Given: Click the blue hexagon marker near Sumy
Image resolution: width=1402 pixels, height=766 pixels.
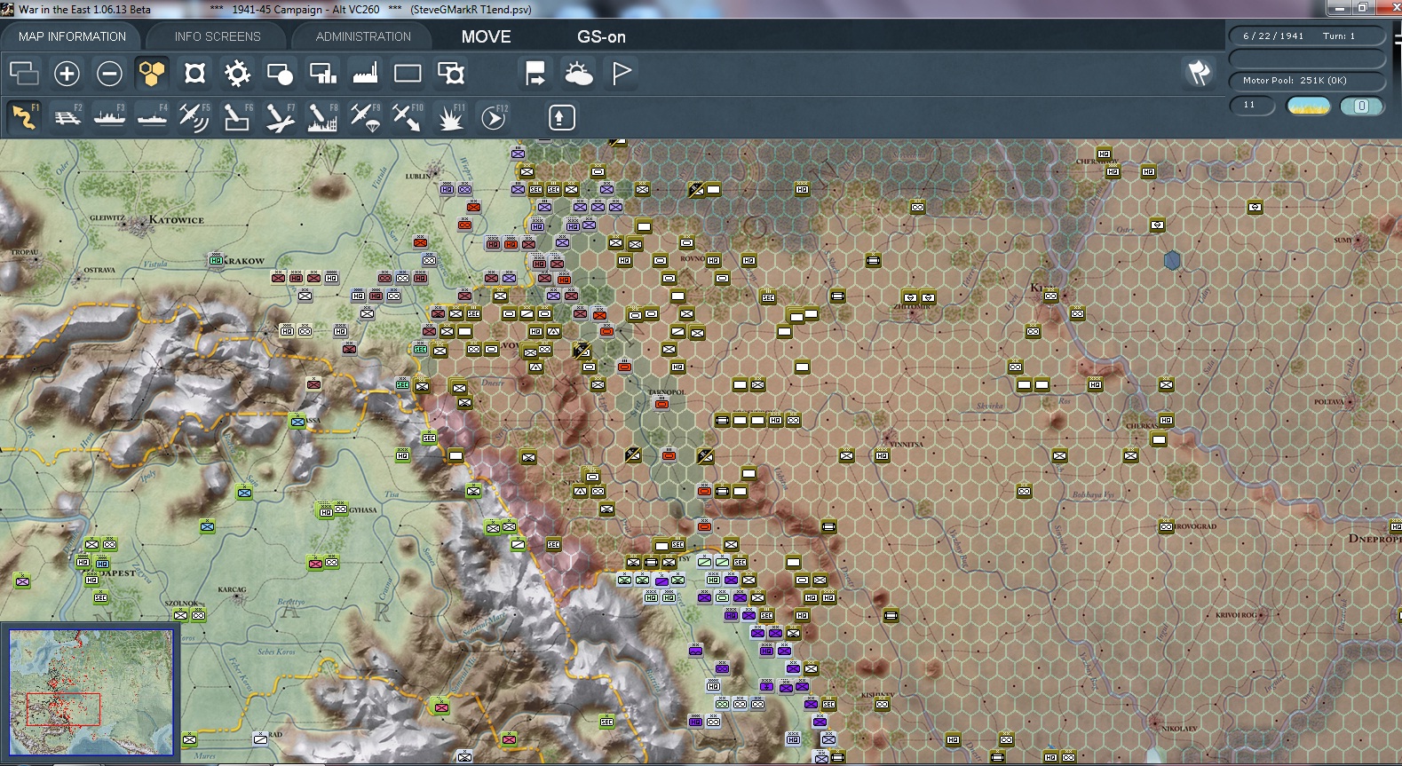Looking at the screenshot, I should pos(1172,260).
